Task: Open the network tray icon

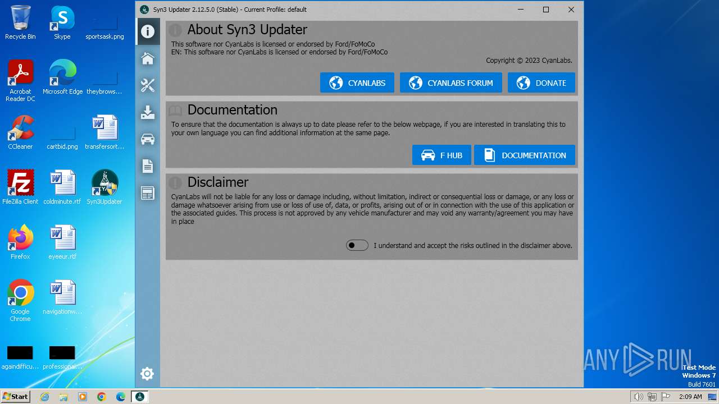Action: tap(652, 397)
